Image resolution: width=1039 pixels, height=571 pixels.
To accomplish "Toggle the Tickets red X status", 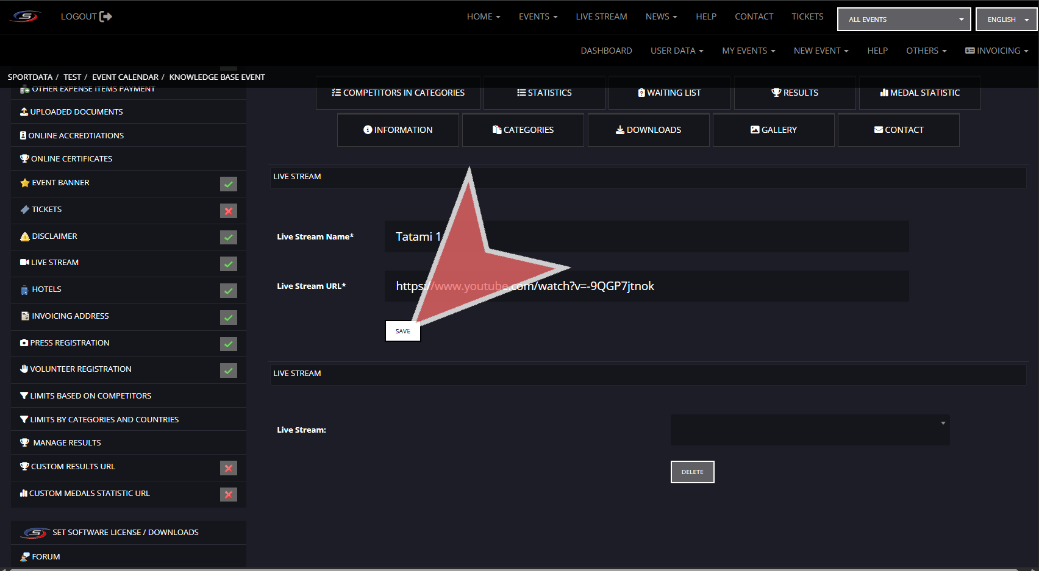I will coord(229,211).
